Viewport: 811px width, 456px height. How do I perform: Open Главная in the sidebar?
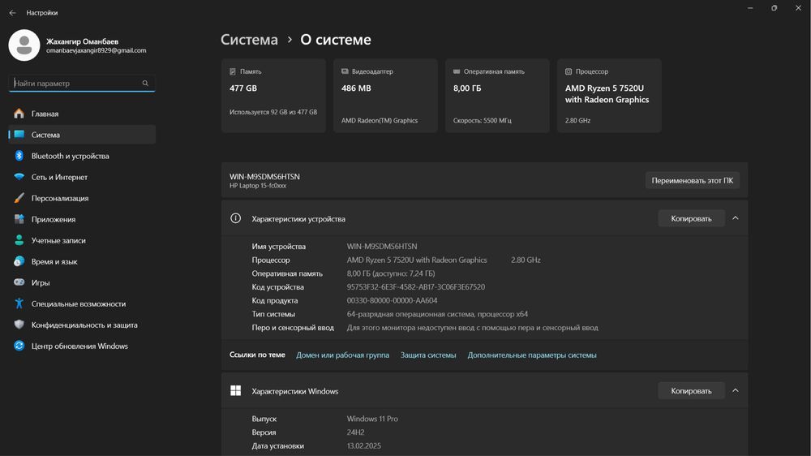82,114
